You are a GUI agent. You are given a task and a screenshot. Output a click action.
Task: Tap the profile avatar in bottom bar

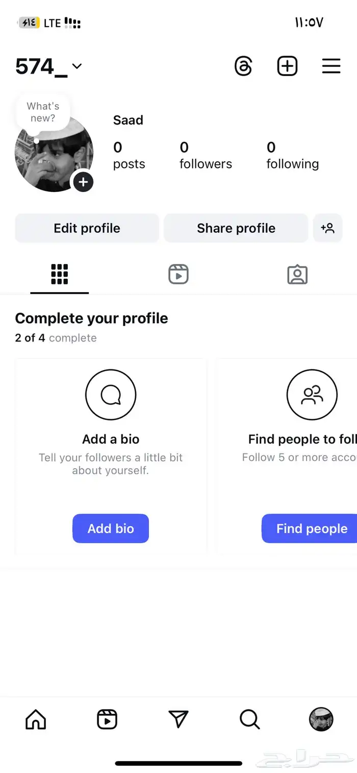[x=321, y=719]
